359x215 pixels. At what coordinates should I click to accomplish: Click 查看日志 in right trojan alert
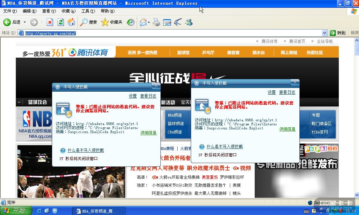287,92
